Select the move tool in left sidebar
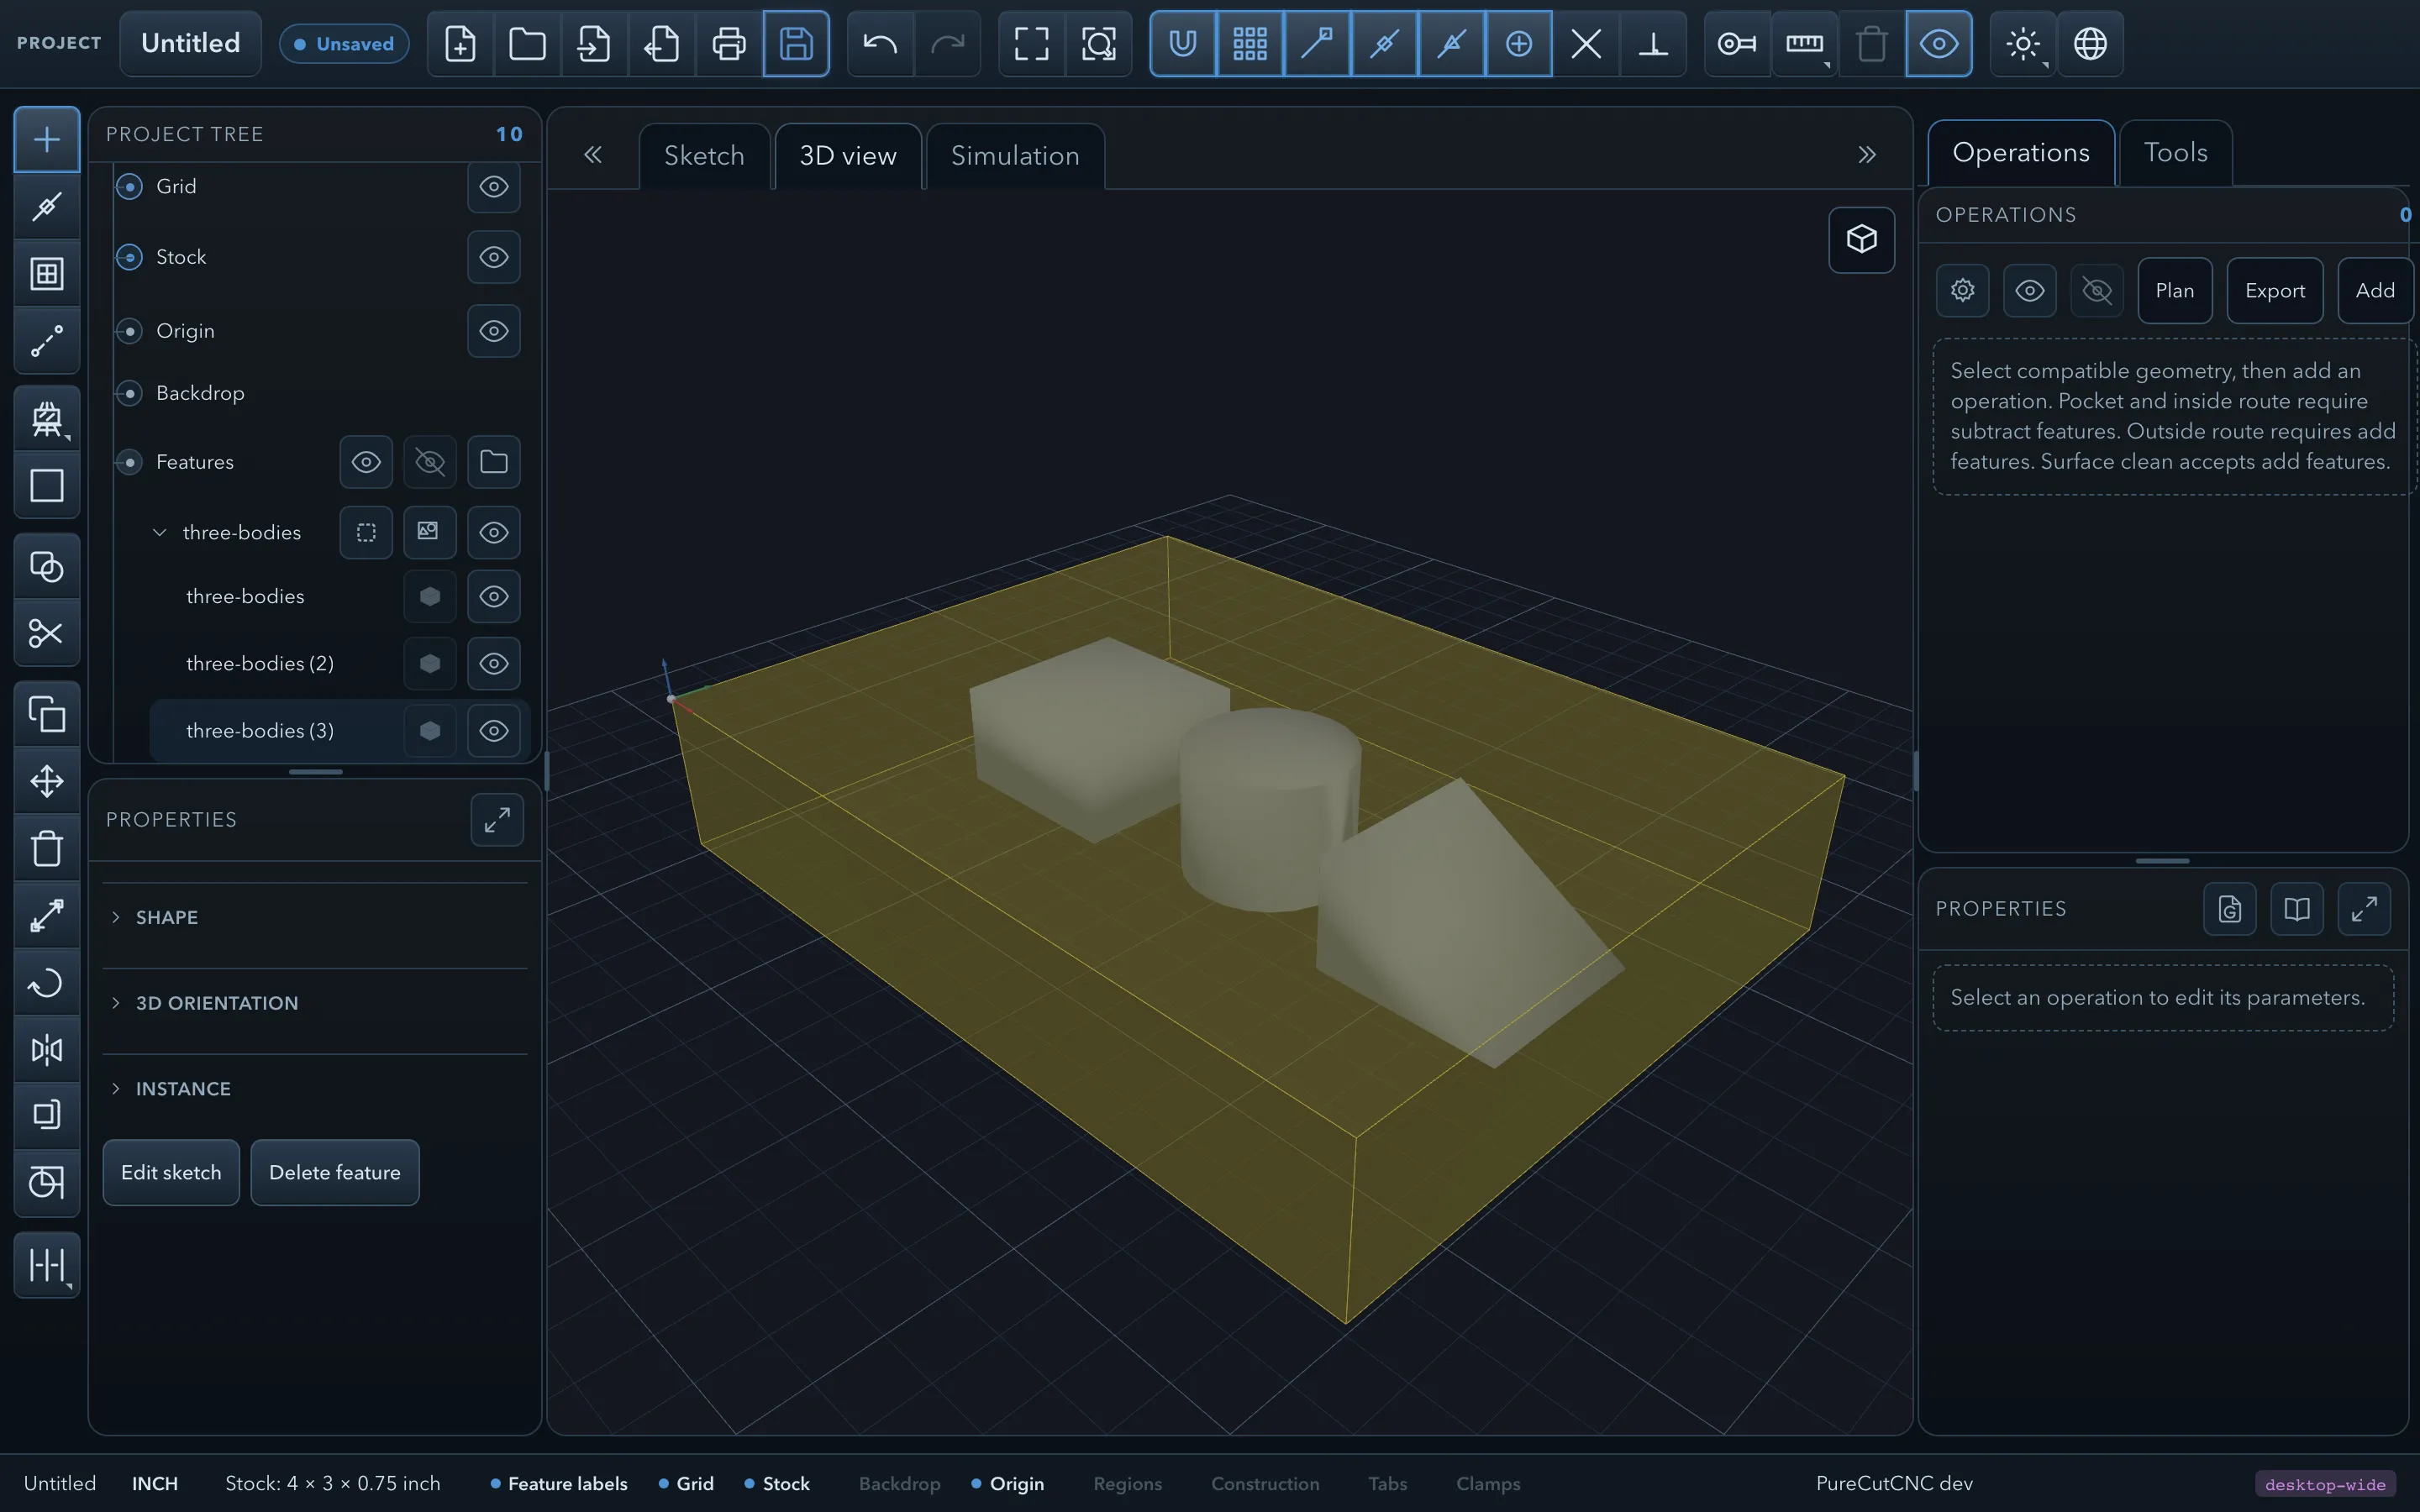The image size is (2420, 1512). tap(46, 781)
